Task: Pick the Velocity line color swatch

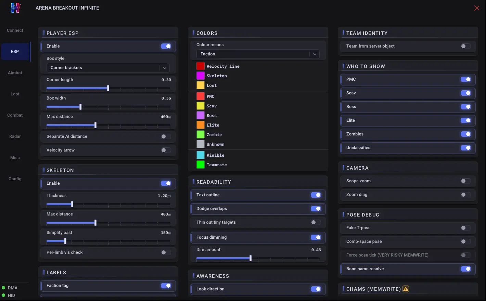Action: tap(201, 66)
